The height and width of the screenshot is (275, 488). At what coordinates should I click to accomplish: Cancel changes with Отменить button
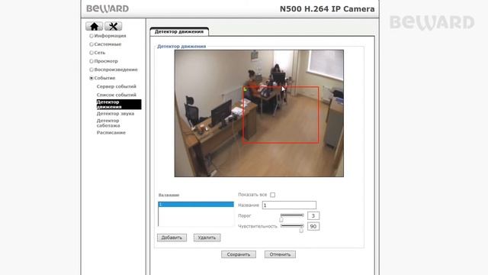[x=280, y=254]
